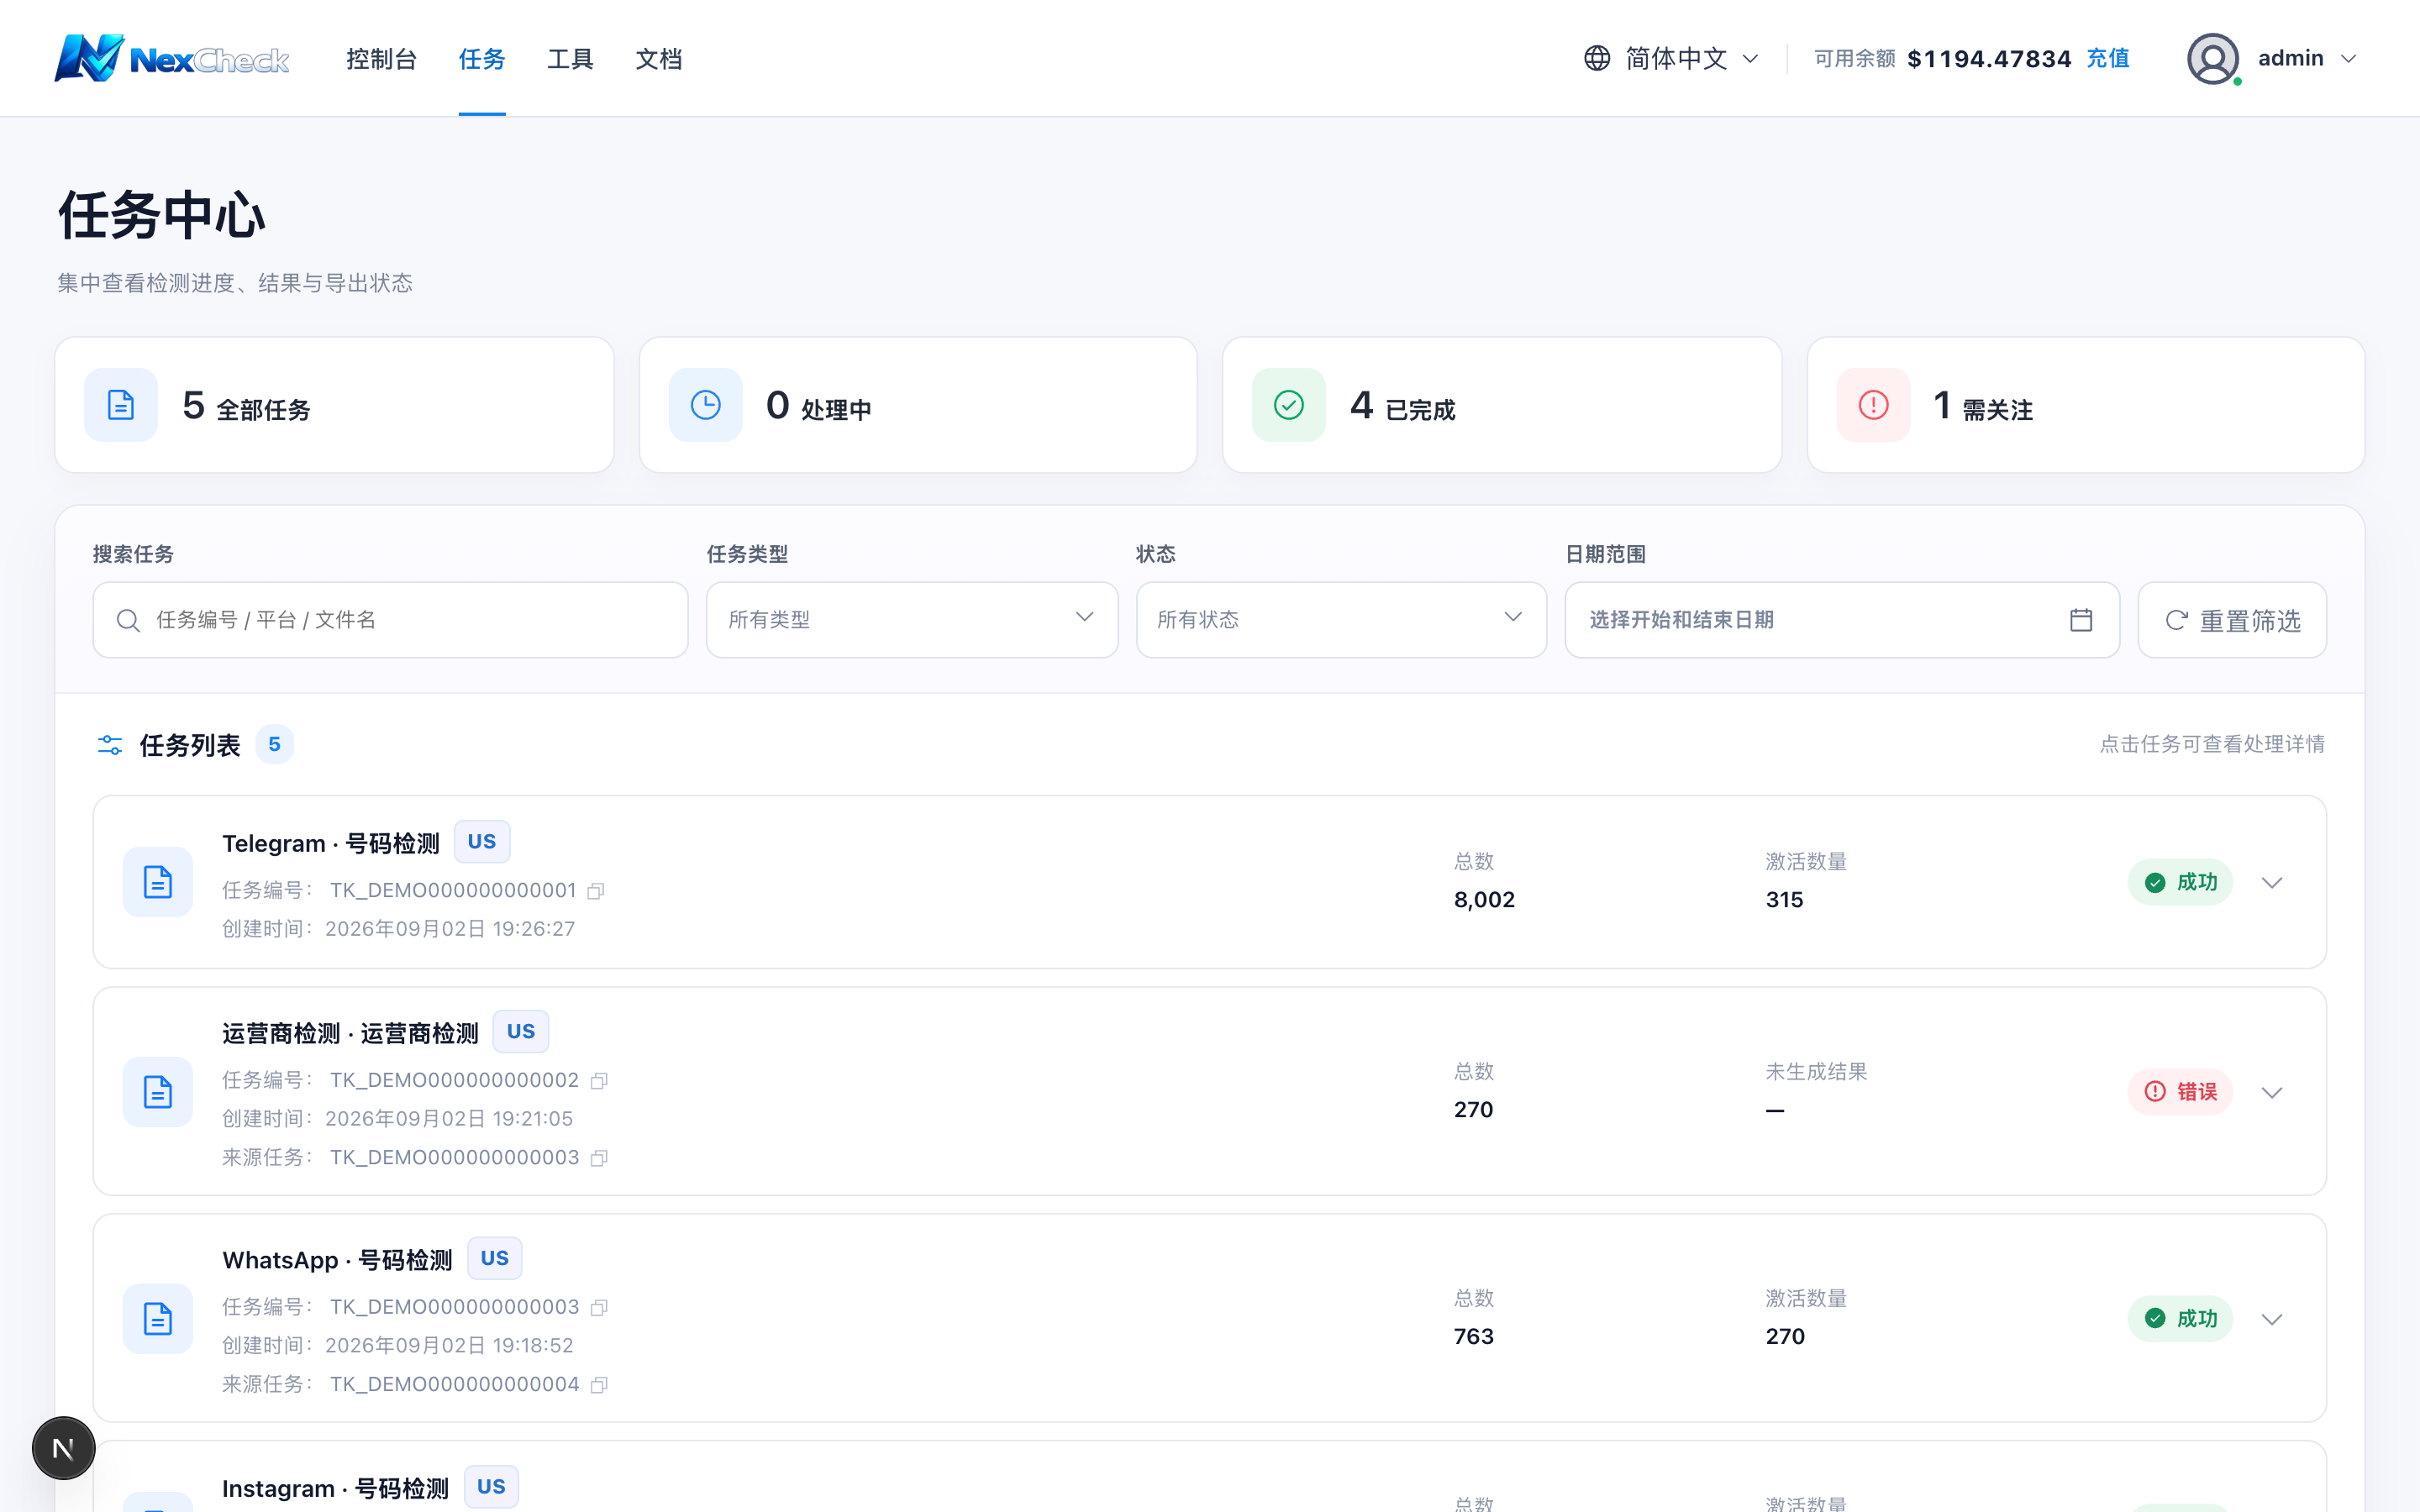The height and width of the screenshot is (1512, 2420).
Task: Click the US tag on Instagram task
Action: pos(491,1487)
